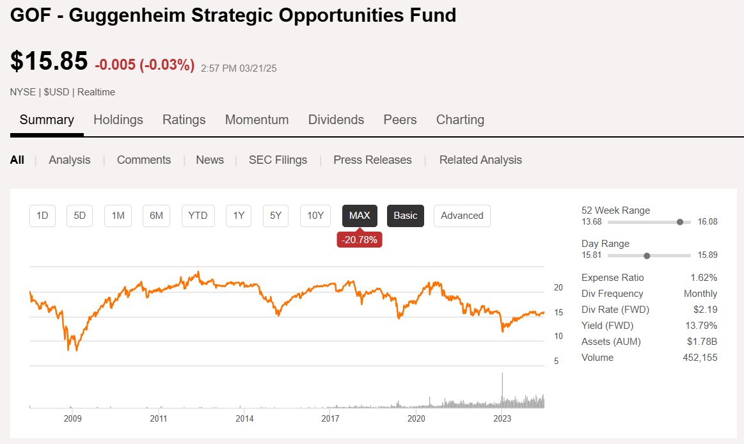
Task: Click the -20.78% performance badge
Action: (360, 239)
